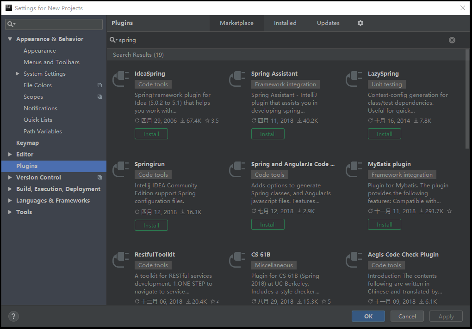The height and width of the screenshot is (329, 472).
Task: Click the Code tools tag on IdeaSpring
Action: click(153, 84)
